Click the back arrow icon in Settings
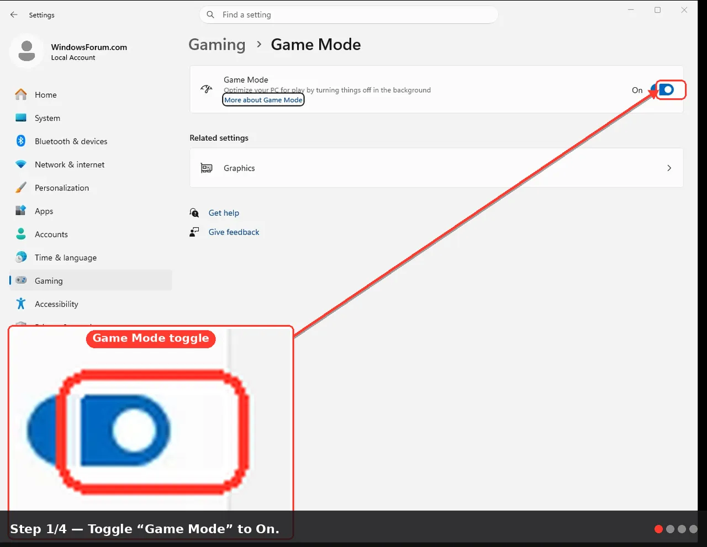 pyautogui.click(x=14, y=15)
